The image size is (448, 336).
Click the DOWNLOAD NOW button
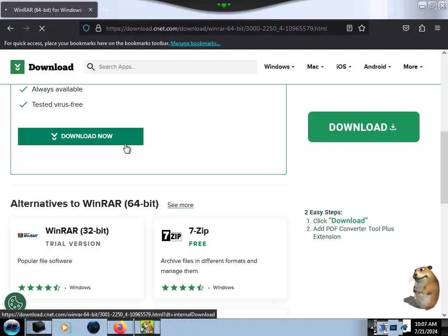80,136
